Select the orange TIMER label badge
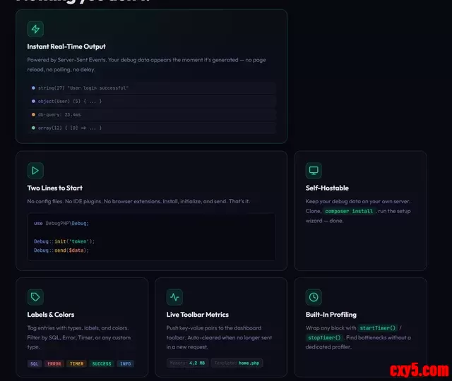The width and height of the screenshot is (452, 381). pyautogui.click(x=76, y=364)
